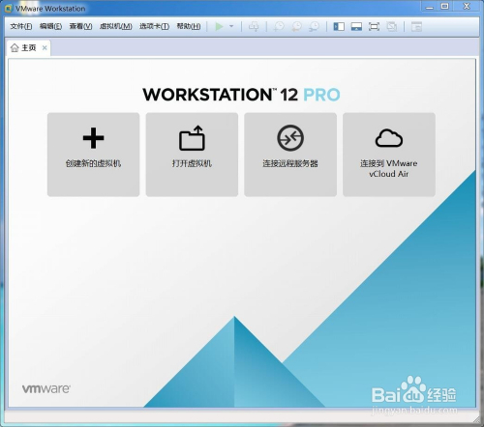Click the Unity mode toolbar icon
This screenshot has height=427, width=484.
point(392,26)
